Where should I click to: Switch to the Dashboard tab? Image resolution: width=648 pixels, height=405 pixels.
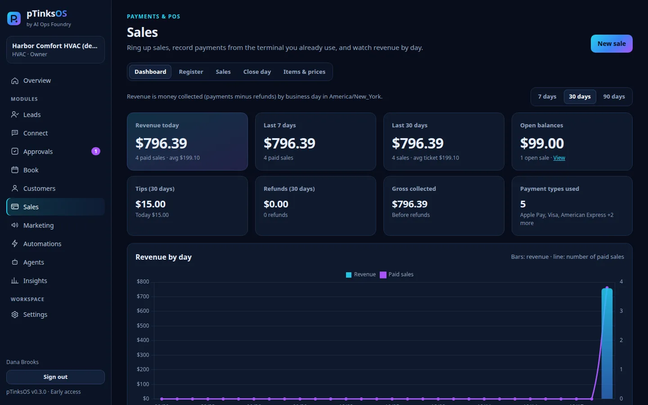tap(150, 72)
